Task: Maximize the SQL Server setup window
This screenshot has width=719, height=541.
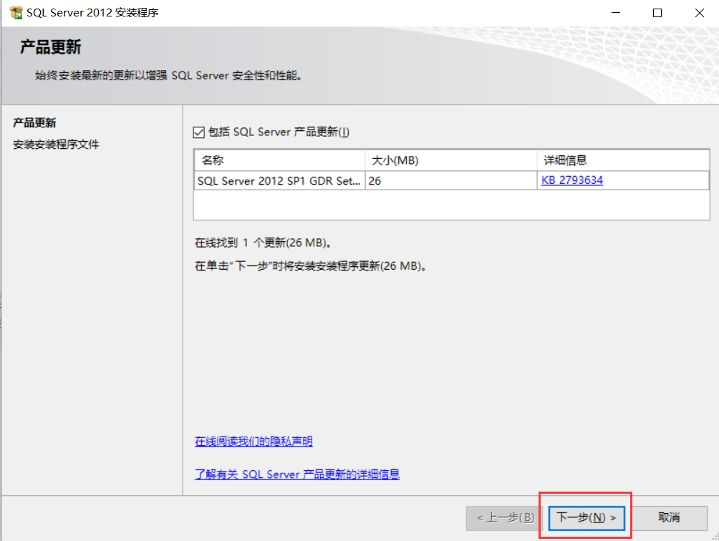Action: (657, 13)
